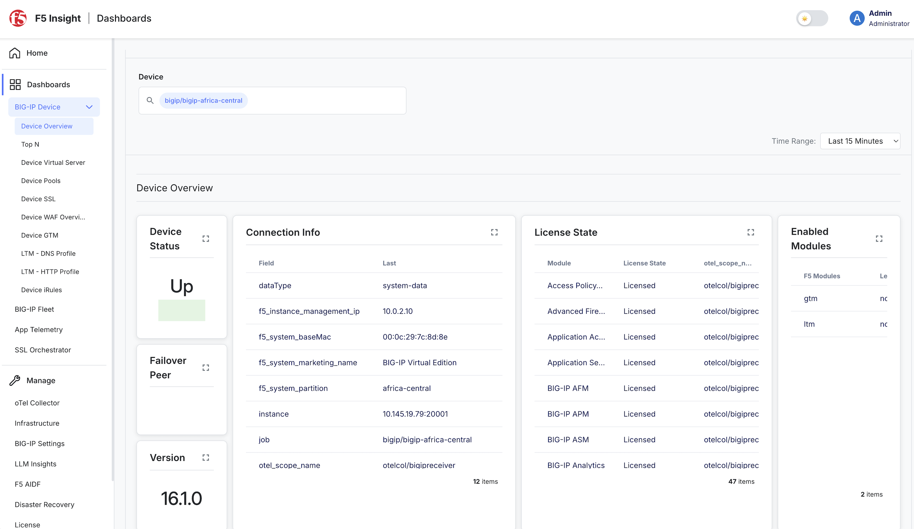Open Device Pools dashboard
914x529 pixels.
pyautogui.click(x=41, y=180)
